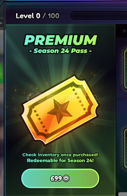Viewport: 127px width, 196px height.
Task: Click the dotted perforation on the ticket's left side
Action: 41,121
